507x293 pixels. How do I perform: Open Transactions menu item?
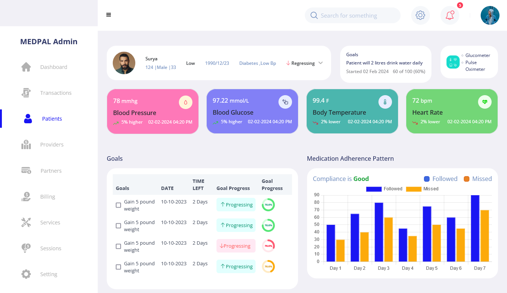click(x=56, y=93)
